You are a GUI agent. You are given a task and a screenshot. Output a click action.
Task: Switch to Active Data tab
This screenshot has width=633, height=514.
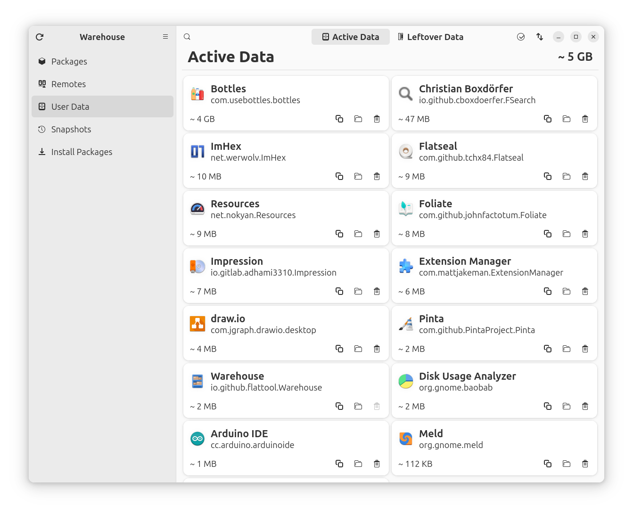coord(351,37)
